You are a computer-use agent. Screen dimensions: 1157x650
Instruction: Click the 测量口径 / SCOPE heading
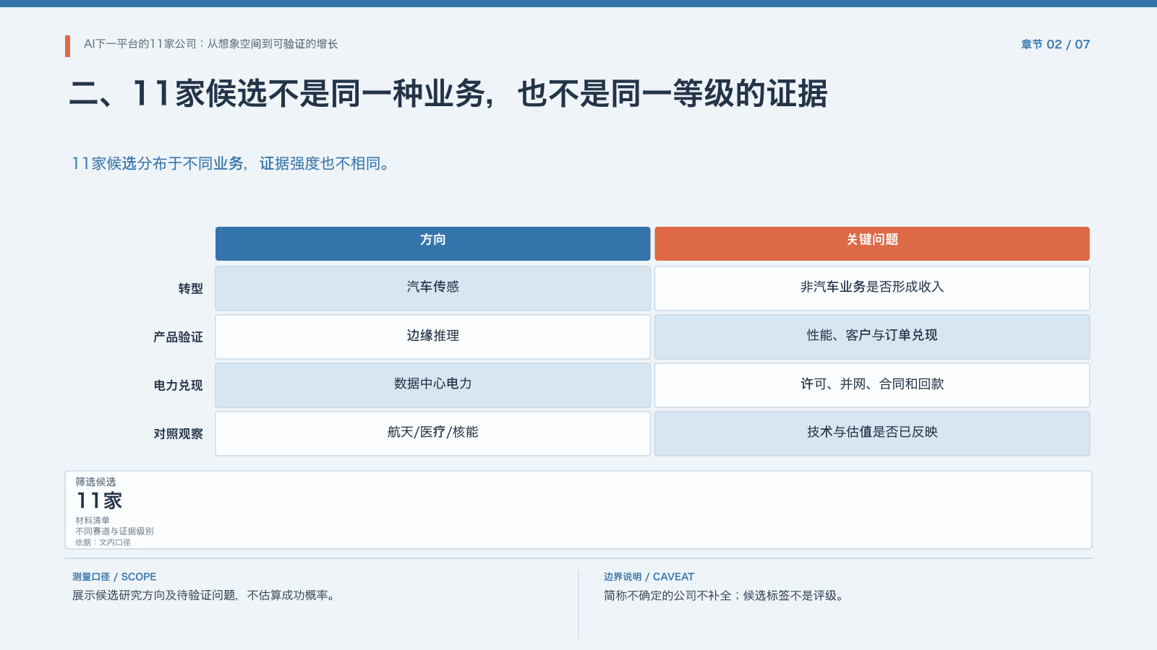click(x=114, y=576)
